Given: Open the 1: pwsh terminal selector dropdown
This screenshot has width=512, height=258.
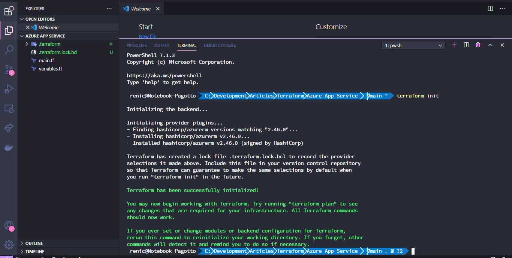Looking at the screenshot, I should pos(413,45).
